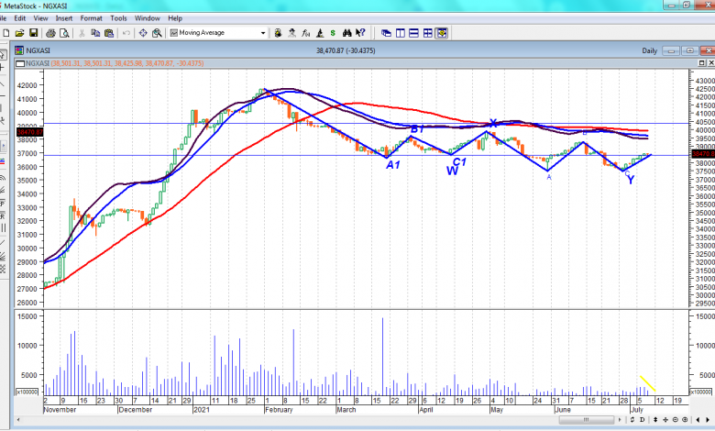Open Indicator Builder fx icon
This screenshot has width=715, height=431.
(306, 33)
